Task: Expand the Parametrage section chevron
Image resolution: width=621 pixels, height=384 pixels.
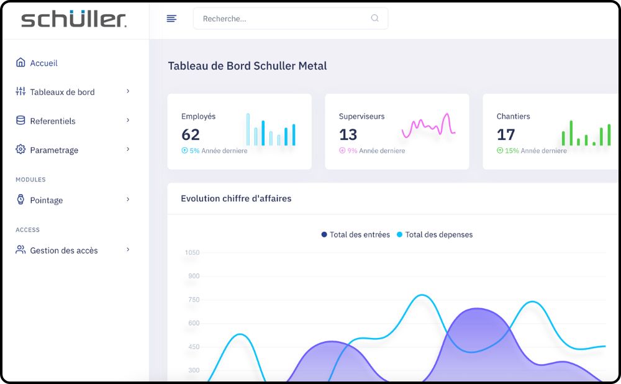Action: [x=128, y=150]
